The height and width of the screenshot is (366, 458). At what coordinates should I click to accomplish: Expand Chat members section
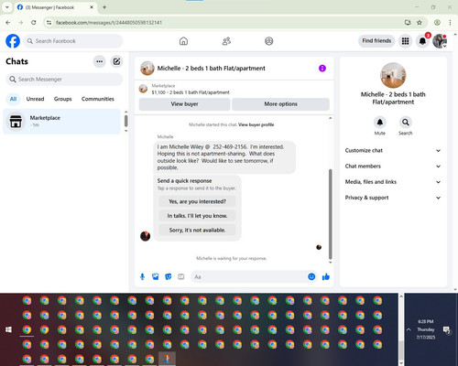pyautogui.click(x=393, y=167)
